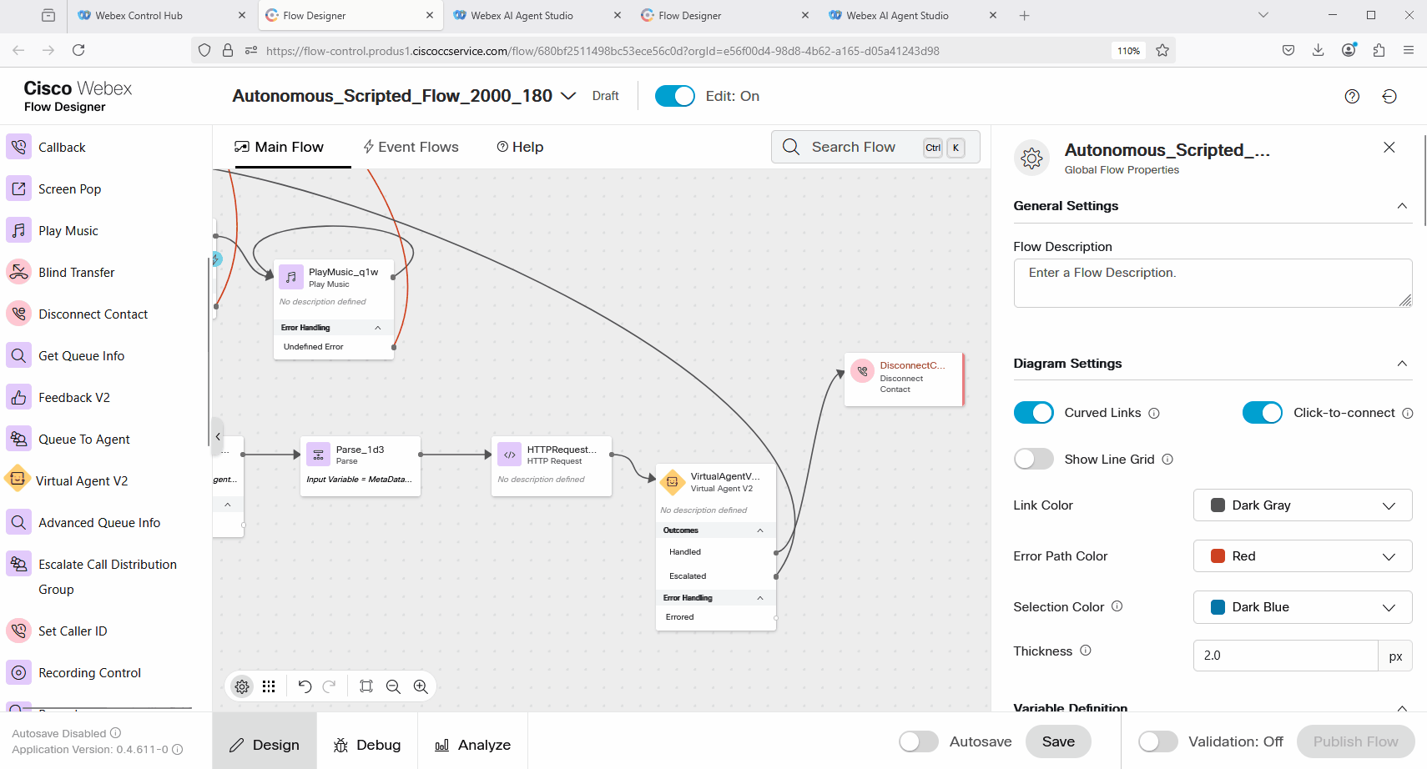Zoom out on the flow canvas
The height and width of the screenshot is (769, 1427).
(x=393, y=686)
